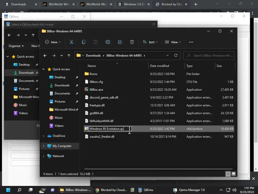
Task: Open Windows Start button on taskbar
Action: click(x=8, y=190)
